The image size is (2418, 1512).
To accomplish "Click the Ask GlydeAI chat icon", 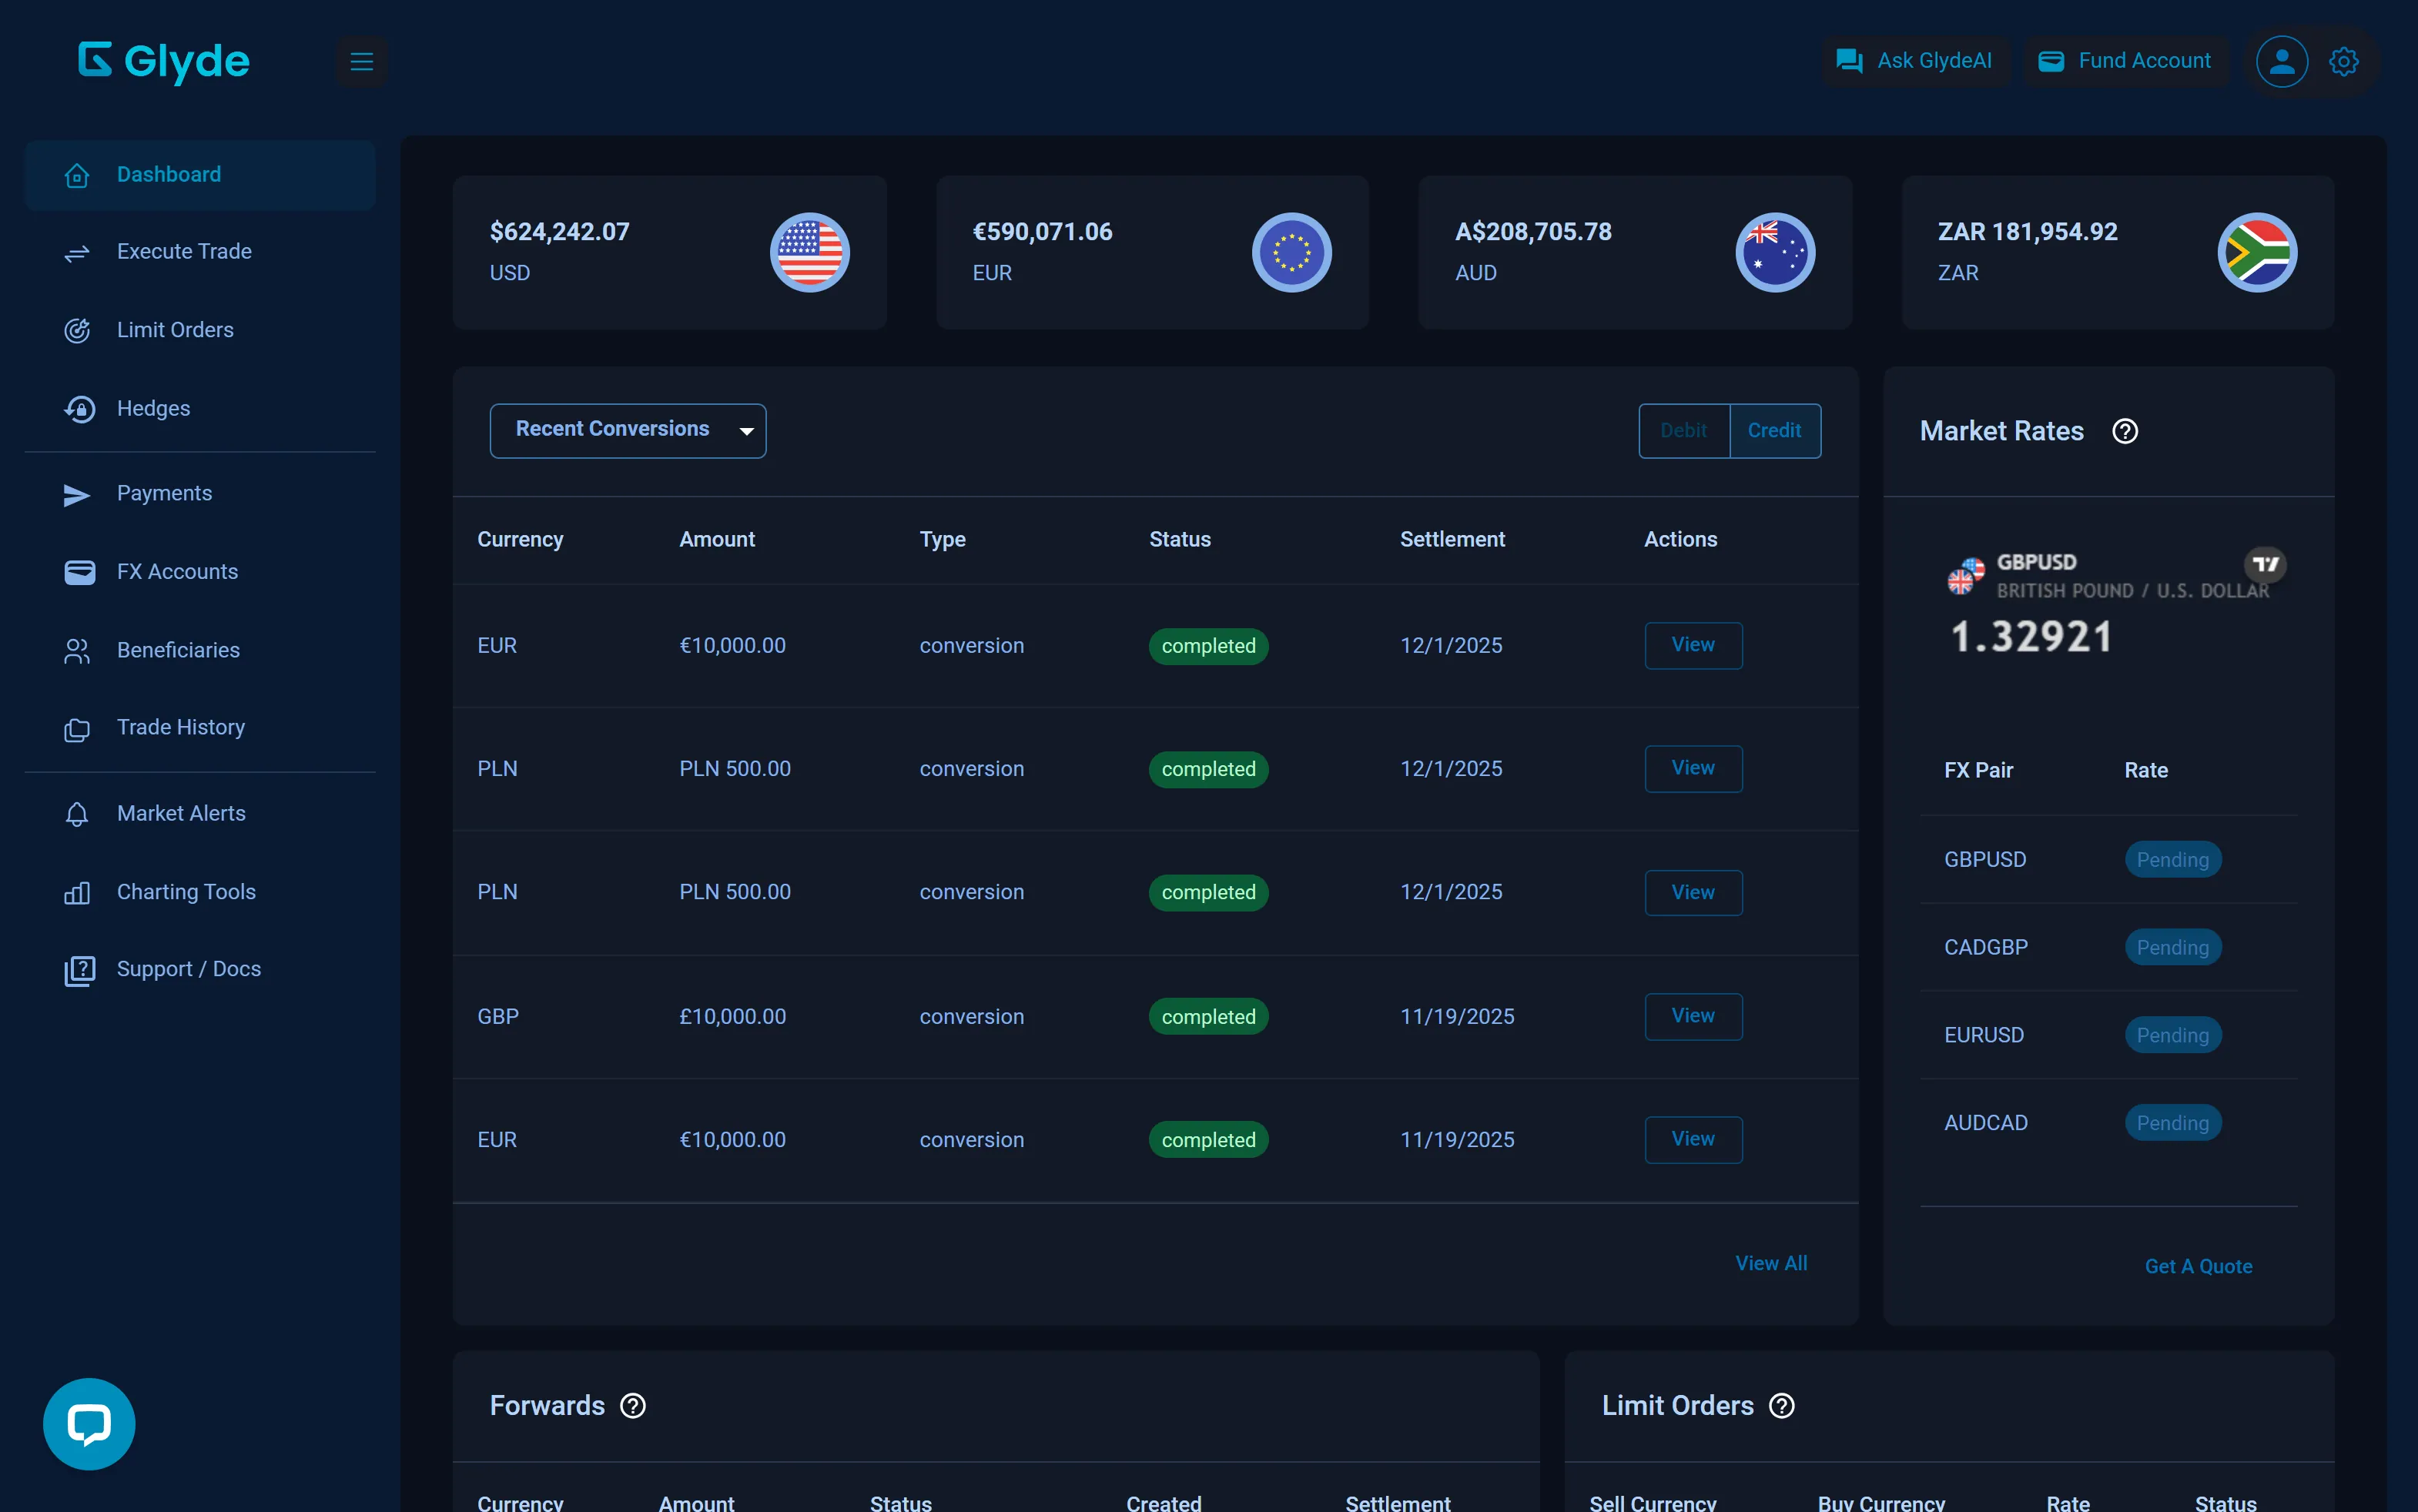I will [x=1849, y=60].
